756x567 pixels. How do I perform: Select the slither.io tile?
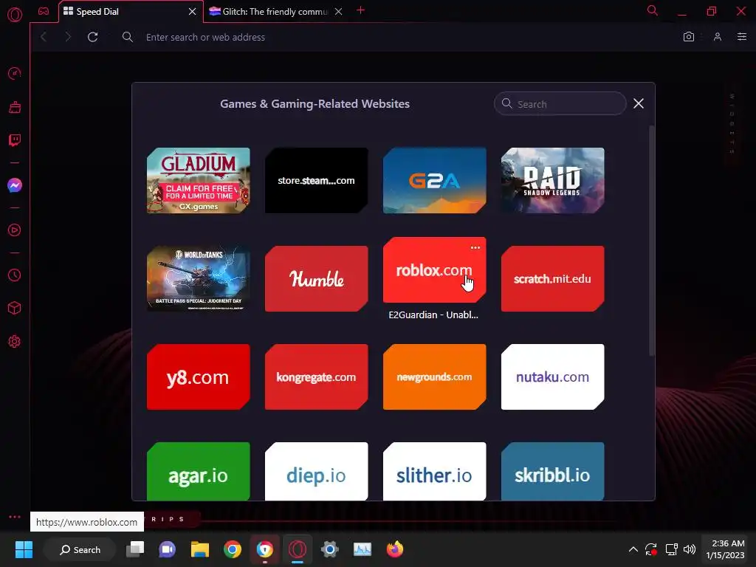click(434, 472)
